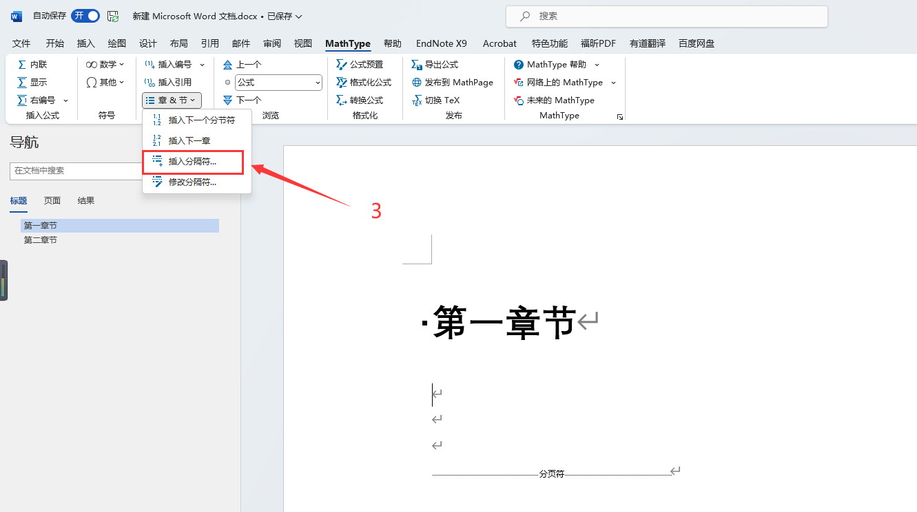The width and height of the screenshot is (917, 512).
Task: Go to next equation (下一个)
Action: click(242, 100)
